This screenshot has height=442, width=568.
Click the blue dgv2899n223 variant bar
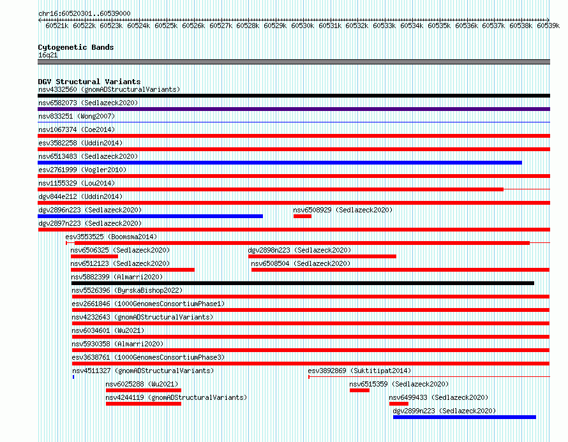click(x=465, y=417)
